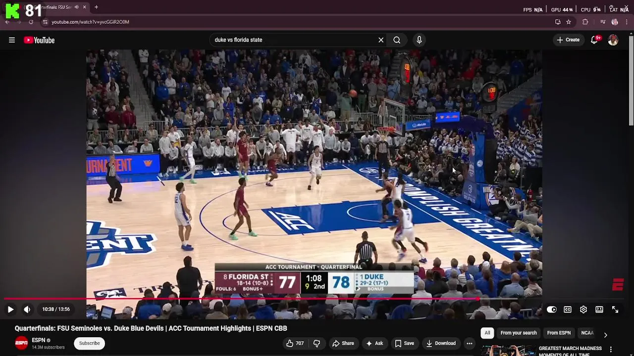The width and height of the screenshot is (634, 356).
Task: Open the browser three-dot menu
Action: pyautogui.click(x=627, y=22)
